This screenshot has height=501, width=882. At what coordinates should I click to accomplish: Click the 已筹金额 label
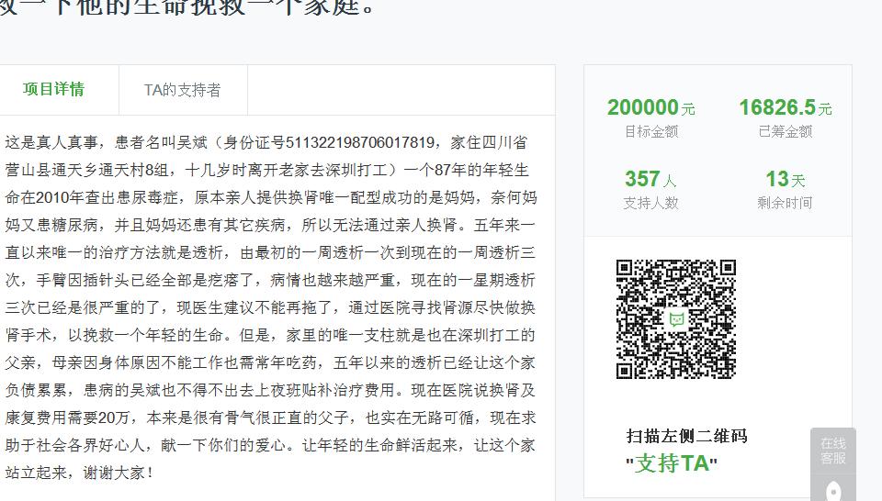(x=785, y=131)
